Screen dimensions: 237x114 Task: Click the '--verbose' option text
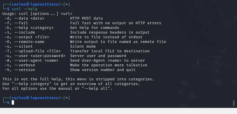[x=25, y=65]
